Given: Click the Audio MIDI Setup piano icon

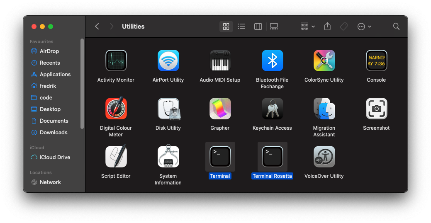Looking at the screenshot, I should (x=220, y=61).
